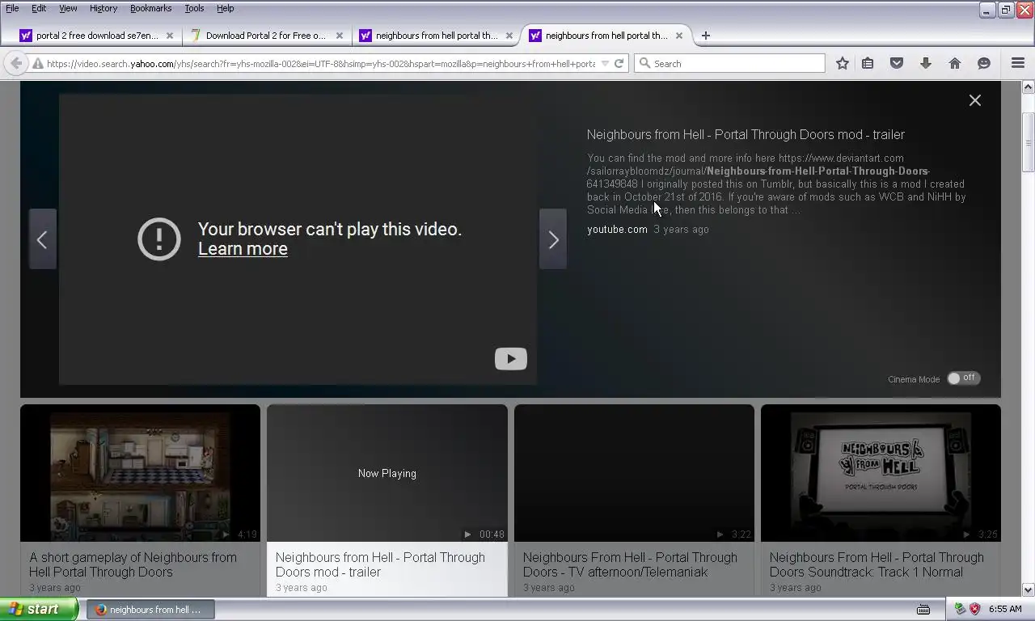
Task: Show bookmarks list icon in toolbar
Action: [868, 63]
